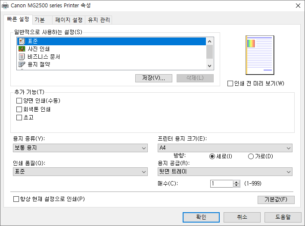
Task: Decrease copies with 매수 down arrow
Action: 237,185
